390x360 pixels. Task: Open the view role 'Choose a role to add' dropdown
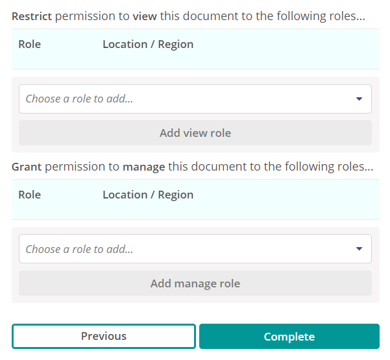tap(195, 99)
